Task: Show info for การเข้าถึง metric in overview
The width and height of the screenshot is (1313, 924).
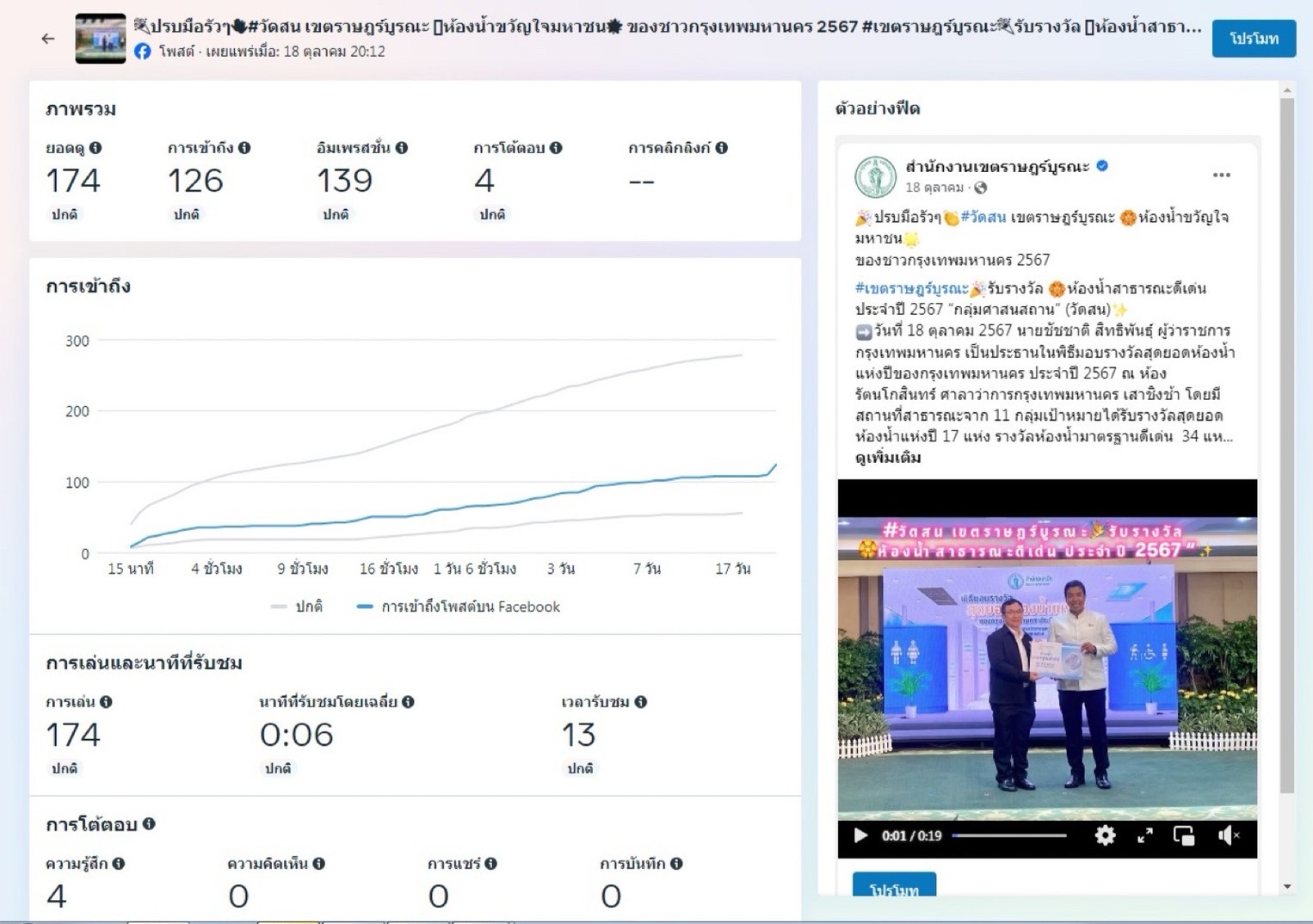Action: (x=244, y=148)
